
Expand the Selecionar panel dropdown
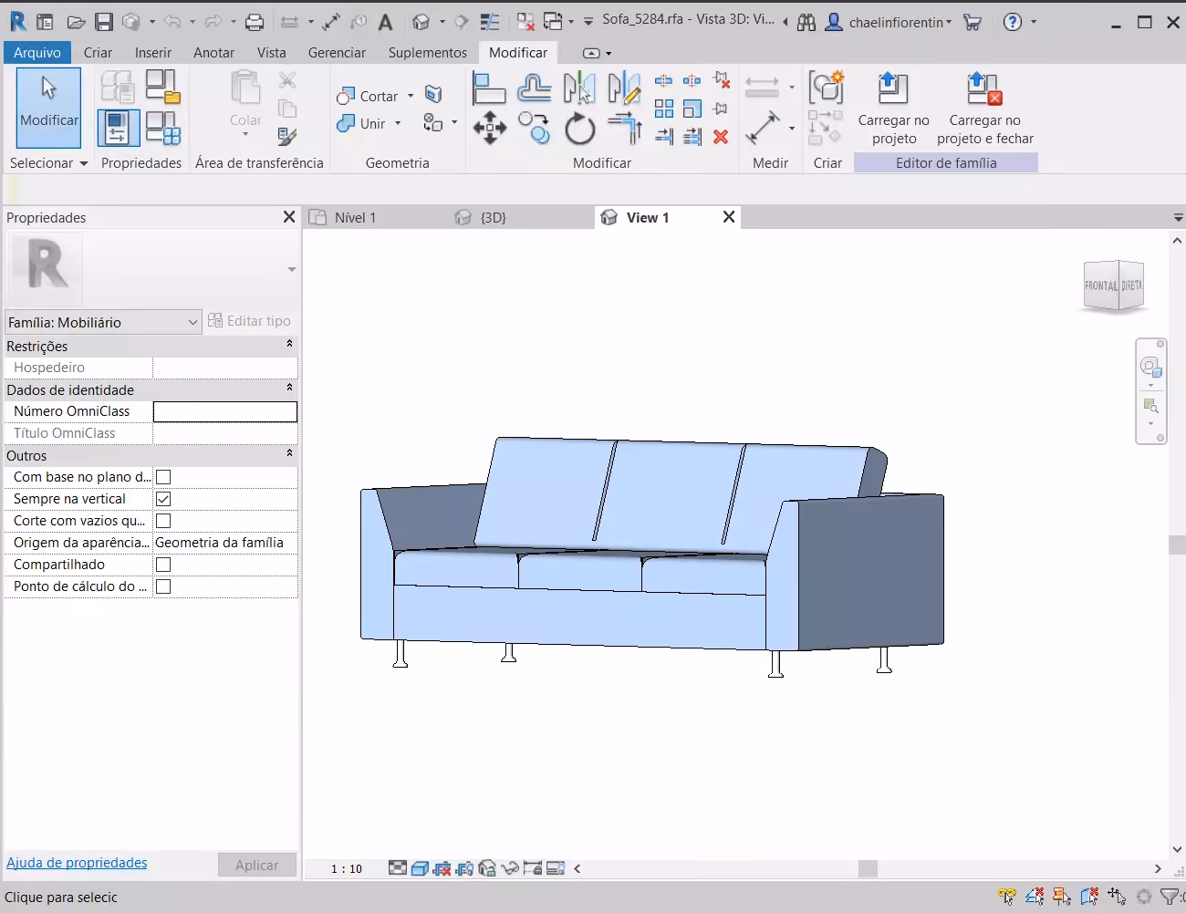click(84, 163)
